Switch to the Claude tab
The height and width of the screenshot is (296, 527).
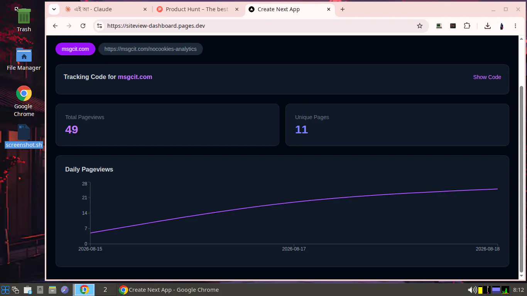[106, 9]
